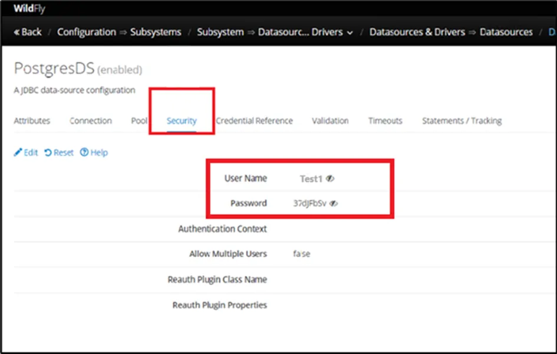Select the Security tab
Image resolution: width=557 pixels, height=354 pixels.
pyautogui.click(x=182, y=121)
